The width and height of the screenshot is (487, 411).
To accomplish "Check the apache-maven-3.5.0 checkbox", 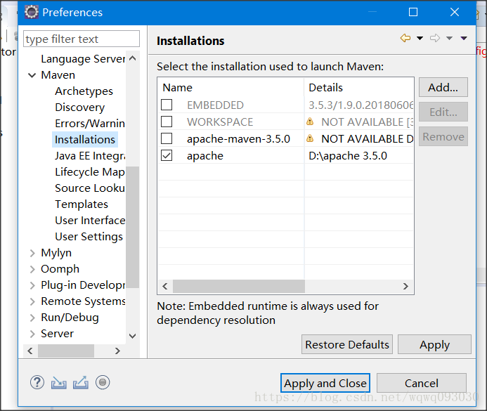I will 167,138.
